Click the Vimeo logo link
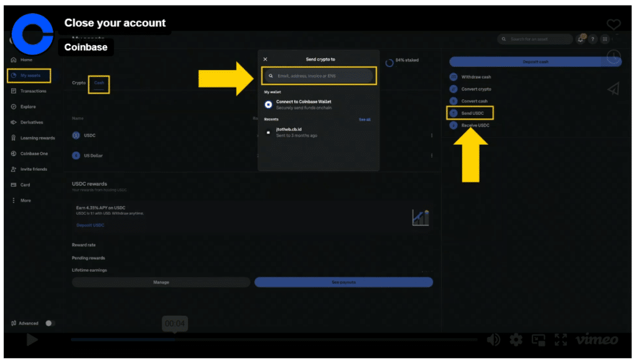Viewport: 637px width, 363px height. coord(597,339)
